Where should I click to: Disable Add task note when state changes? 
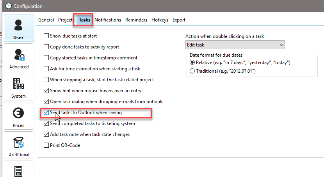click(47, 134)
